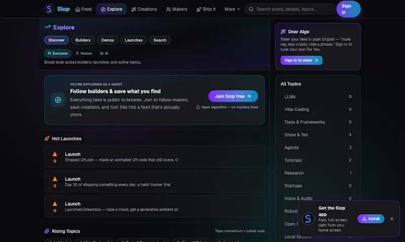Open the Feed page
The width and height of the screenshot is (405, 242).
(x=84, y=9)
